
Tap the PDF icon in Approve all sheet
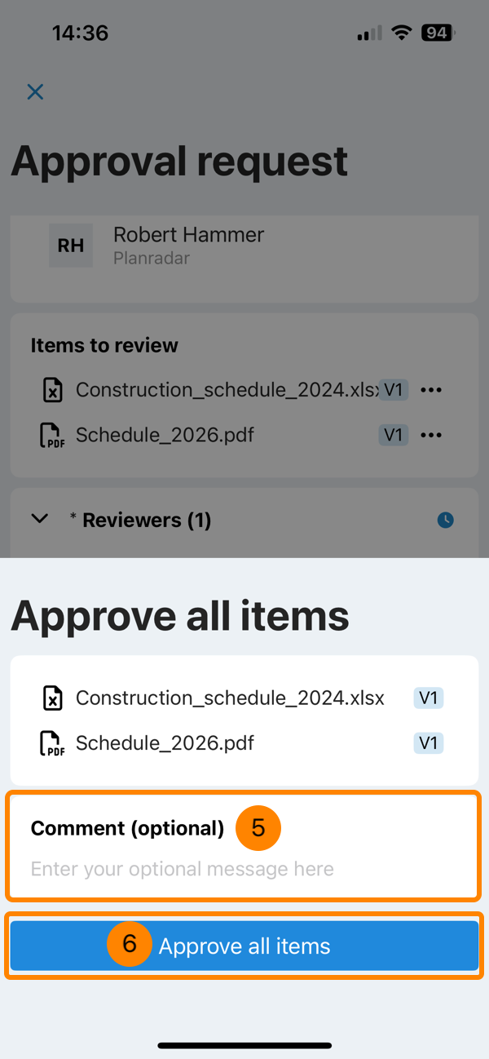[x=52, y=744]
